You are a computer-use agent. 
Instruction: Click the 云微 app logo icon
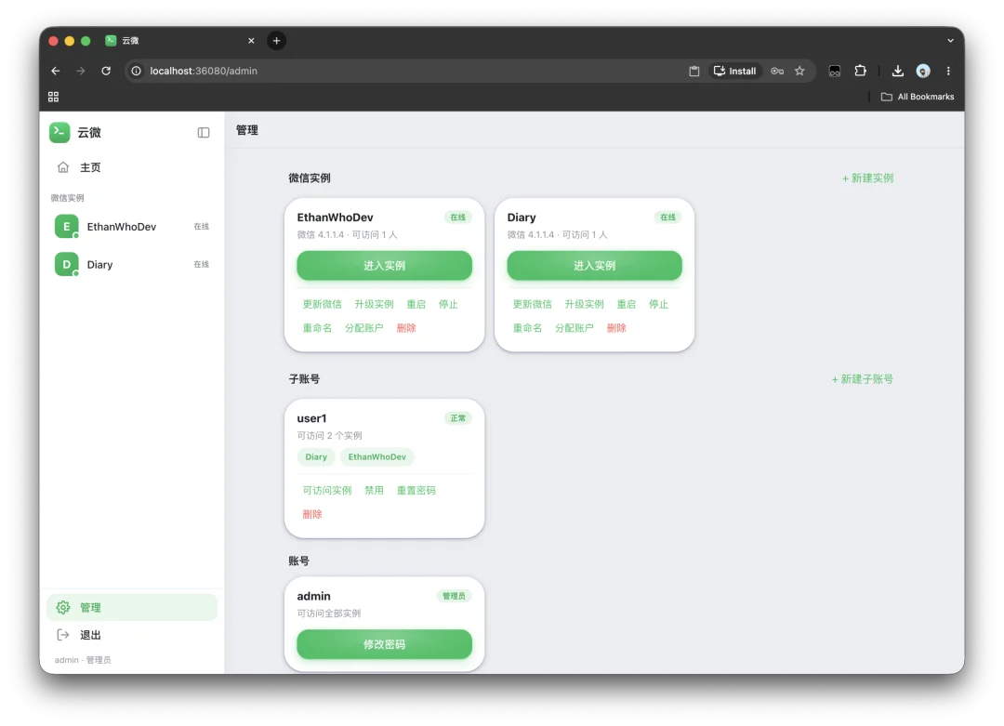(x=59, y=133)
